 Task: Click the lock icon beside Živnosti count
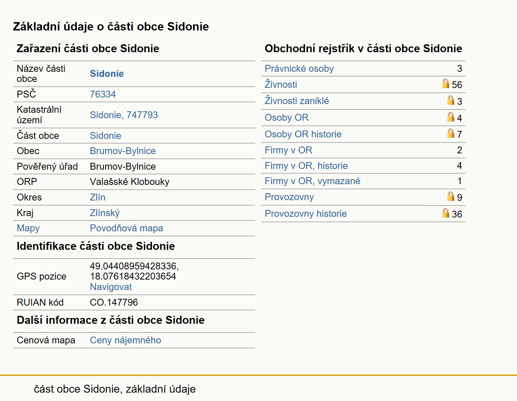(445, 84)
